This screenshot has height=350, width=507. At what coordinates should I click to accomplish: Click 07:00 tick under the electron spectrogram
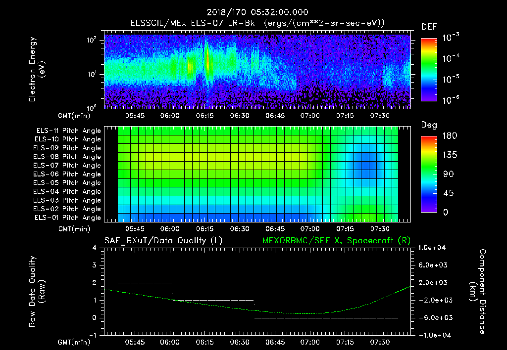pos(310,116)
